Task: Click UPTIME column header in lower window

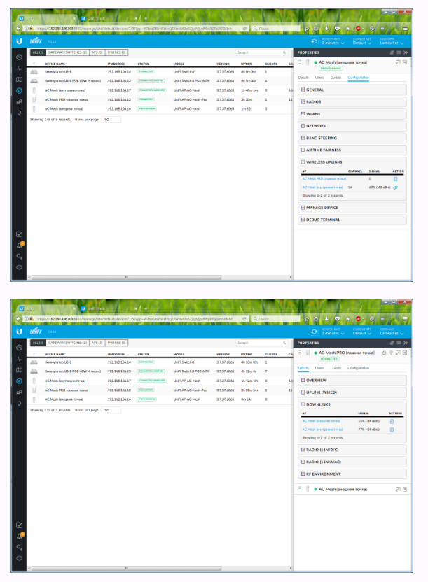Action: (x=247, y=355)
